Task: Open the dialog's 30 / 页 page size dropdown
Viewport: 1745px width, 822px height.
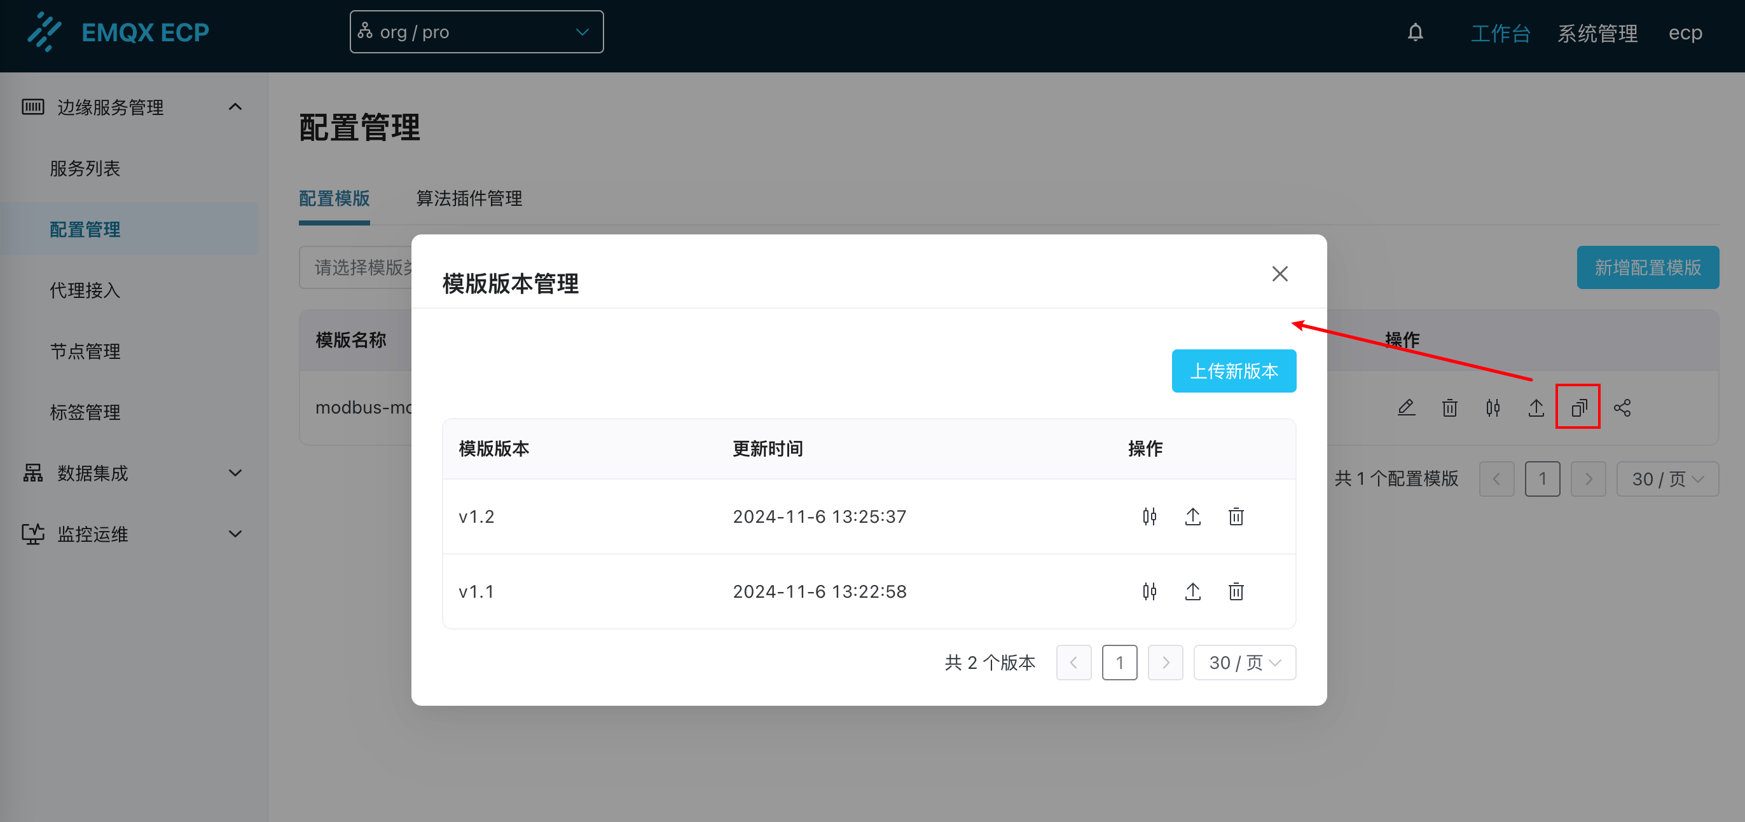Action: pyautogui.click(x=1245, y=663)
